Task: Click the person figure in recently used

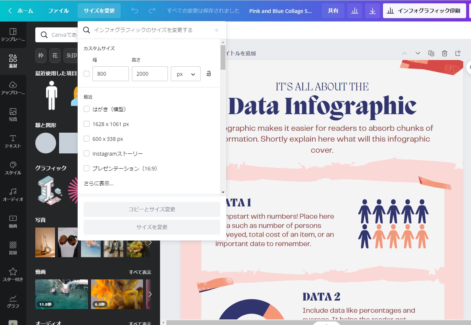Action: pos(52,95)
